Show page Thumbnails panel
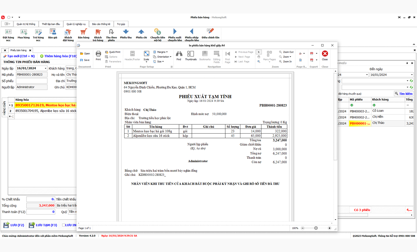The image size is (417, 252). [x=190, y=55]
